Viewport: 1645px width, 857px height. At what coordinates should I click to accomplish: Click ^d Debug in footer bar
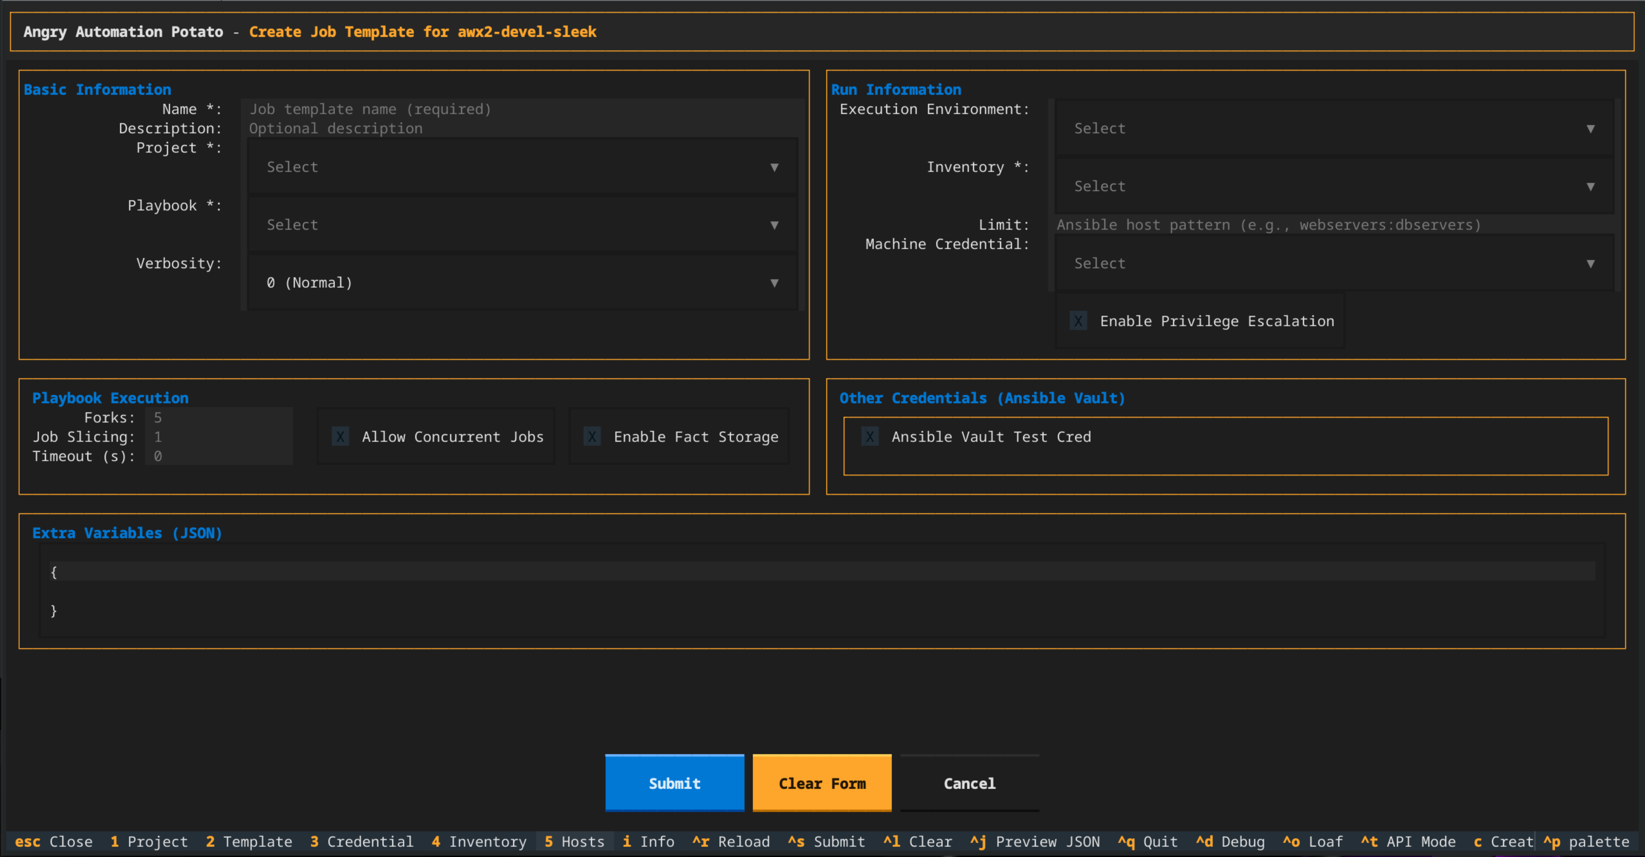tap(1230, 842)
